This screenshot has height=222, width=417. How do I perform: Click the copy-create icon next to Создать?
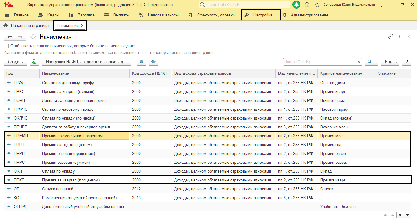(34, 62)
